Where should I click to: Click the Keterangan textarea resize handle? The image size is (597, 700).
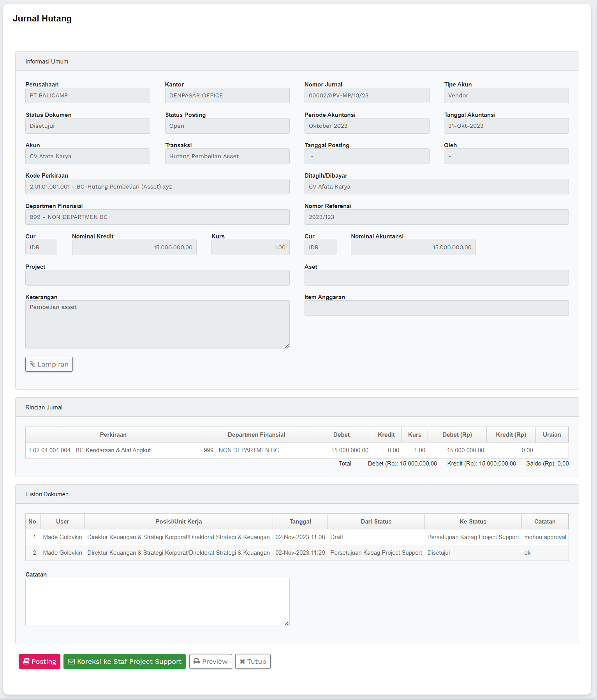pyautogui.click(x=287, y=346)
